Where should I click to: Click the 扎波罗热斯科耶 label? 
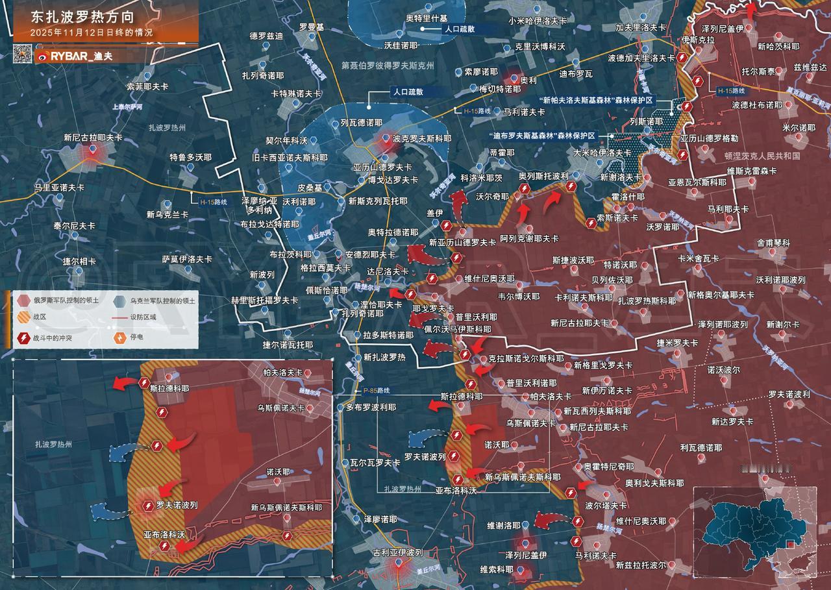pos(647,301)
